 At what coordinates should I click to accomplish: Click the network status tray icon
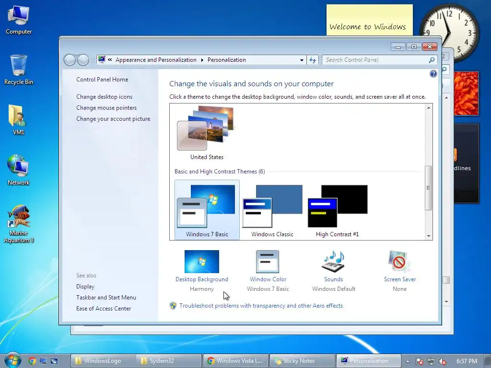tap(431, 361)
